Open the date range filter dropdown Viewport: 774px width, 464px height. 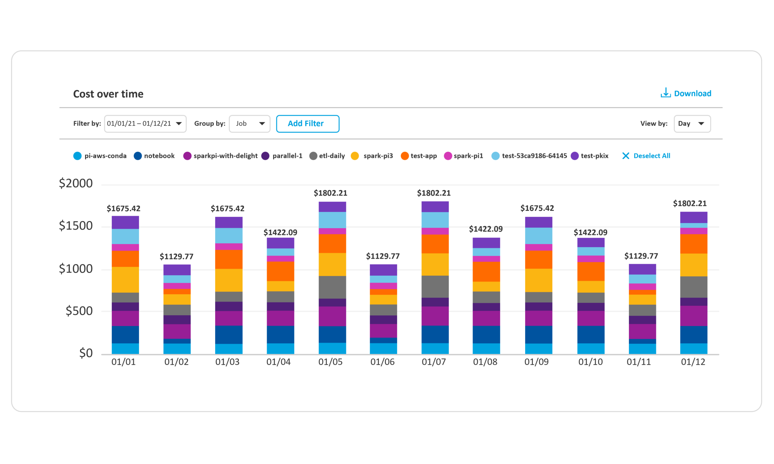(145, 124)
